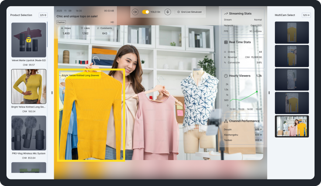This screenshot has width=321, height=186.
Task: Click the Hourly Viewers clock icon
Action: click(225, 76)
